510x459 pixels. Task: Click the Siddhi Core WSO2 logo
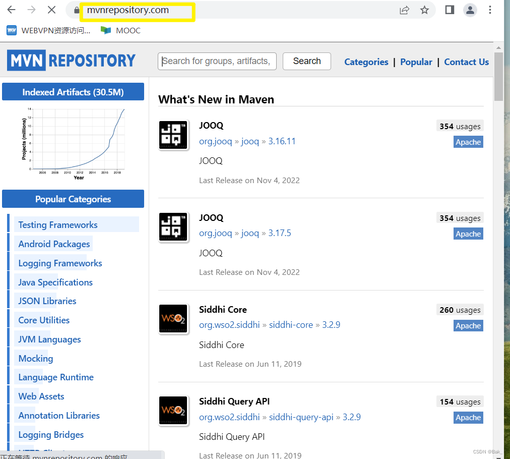[x=173, y=318]
